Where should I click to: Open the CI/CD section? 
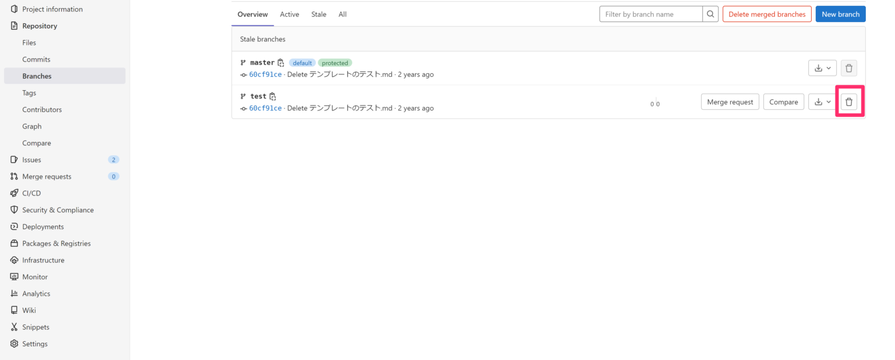tap(31, 193)
